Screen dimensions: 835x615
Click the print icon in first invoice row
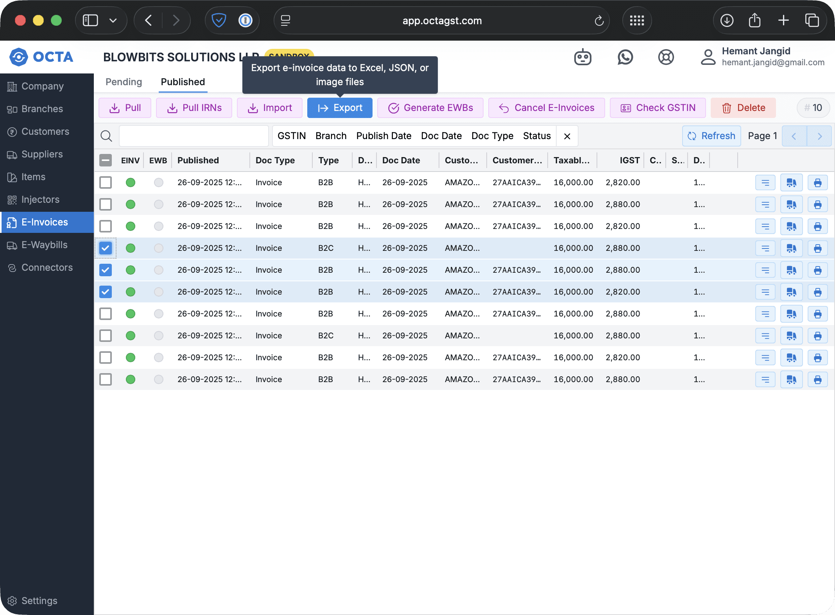click(x=817, y=183)
